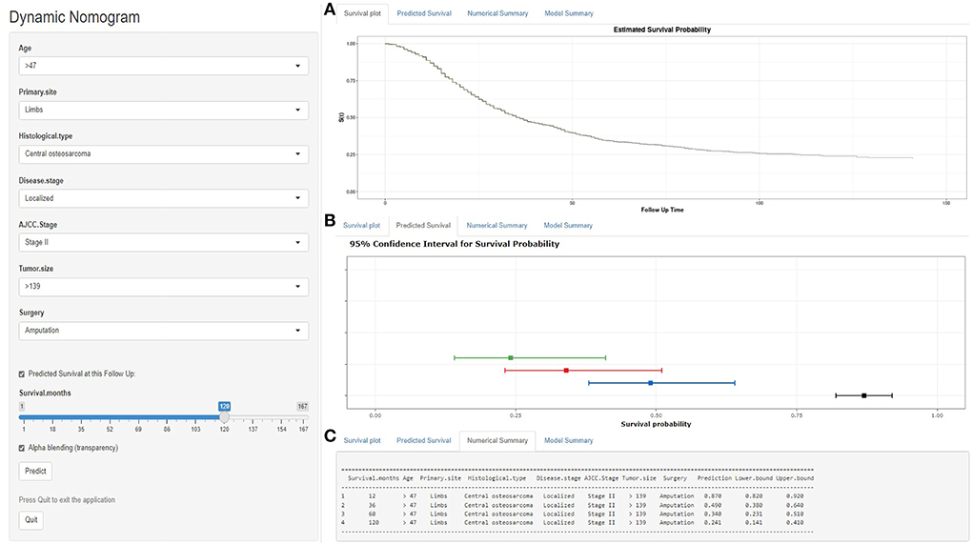The height and width of the screenshot is (545, 973).
Task: Expand the Tumor.size dropdown showing >139
Action: [x=163, y=286]
